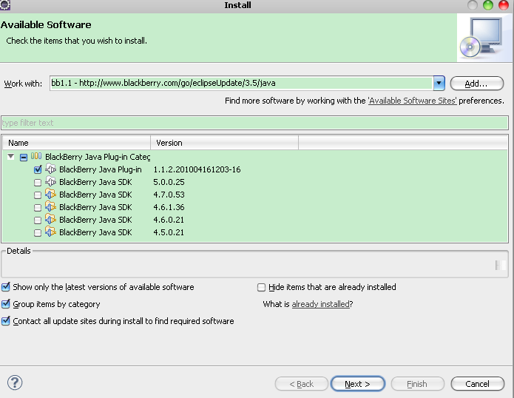Screen dimensions: 514x398
Task: Click the SDK icon for version 4.6.1.36
Action: 50,207
